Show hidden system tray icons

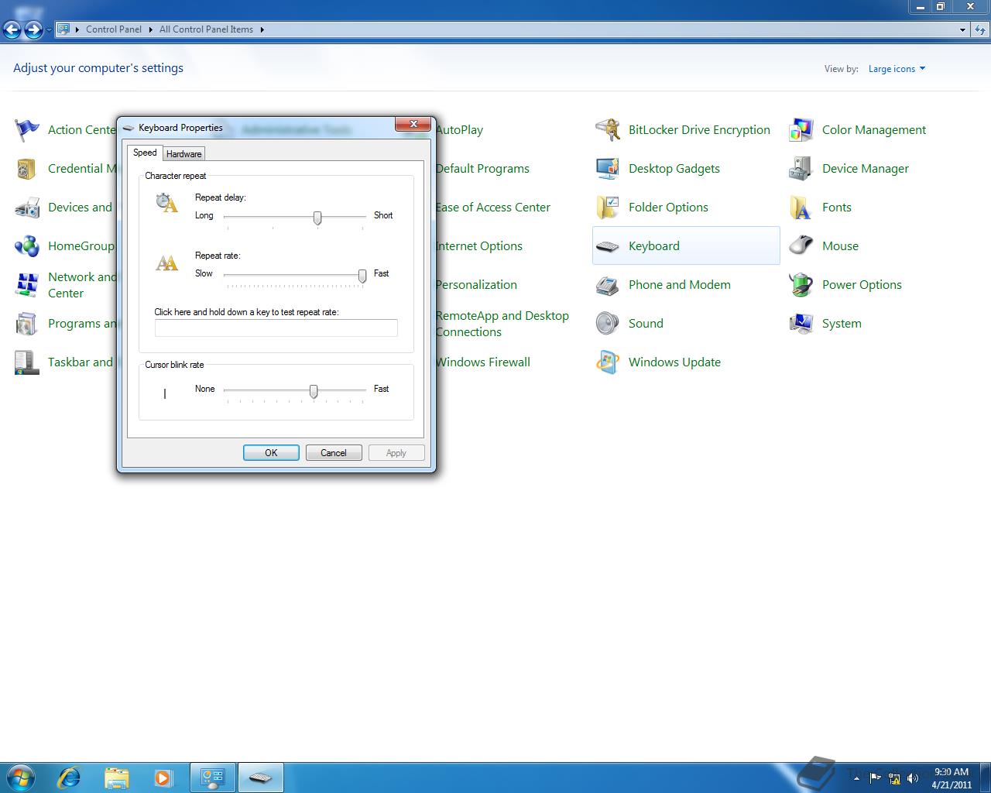tap(856, 778)
